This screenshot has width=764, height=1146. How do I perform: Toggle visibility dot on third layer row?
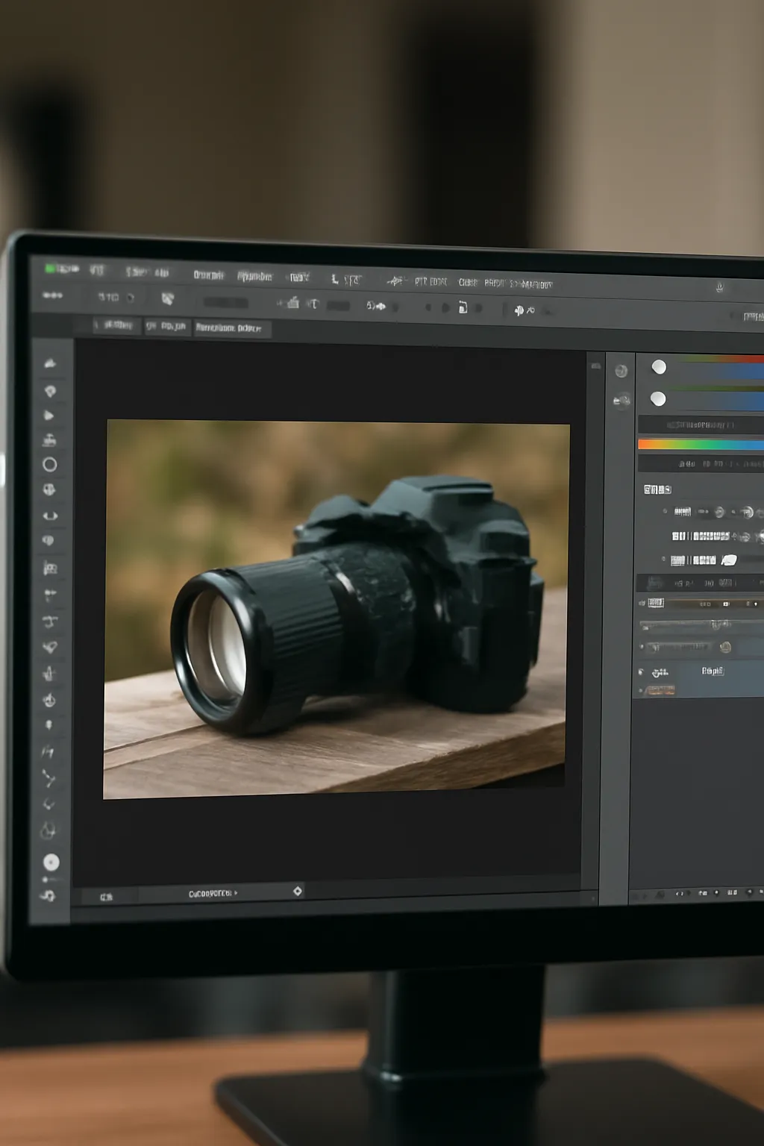pyautogui.click(x=663, y=559)
